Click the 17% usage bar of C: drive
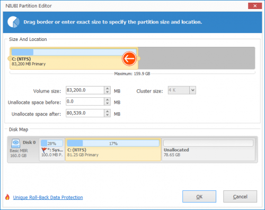 pyautogui.click(x=113, y=144)
